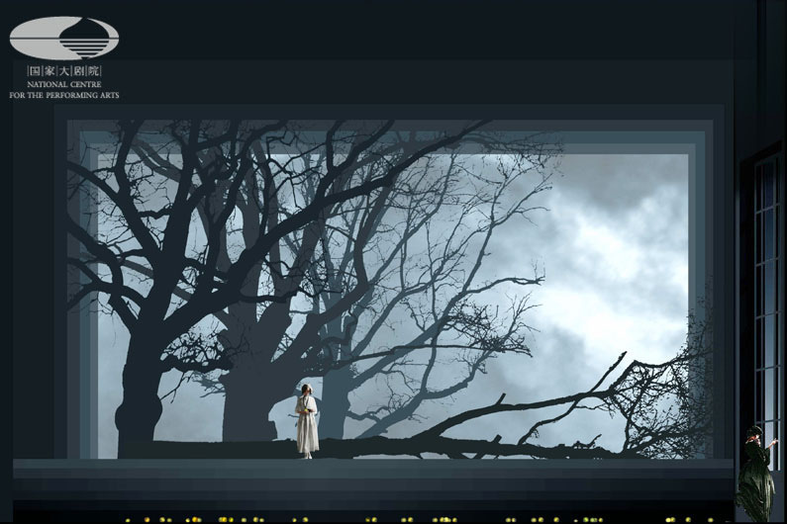Click the yellow footlights along the bottom edge
This screenshot has height=524, width=787.
click(x=396, y=519)
